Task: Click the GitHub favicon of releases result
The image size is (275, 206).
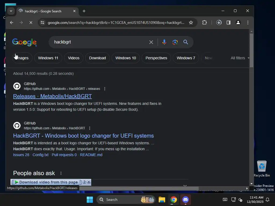Action: (x=17, y=86)
